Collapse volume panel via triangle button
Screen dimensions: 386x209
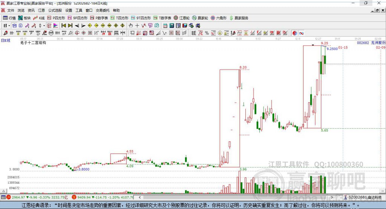tap(3, 191)
